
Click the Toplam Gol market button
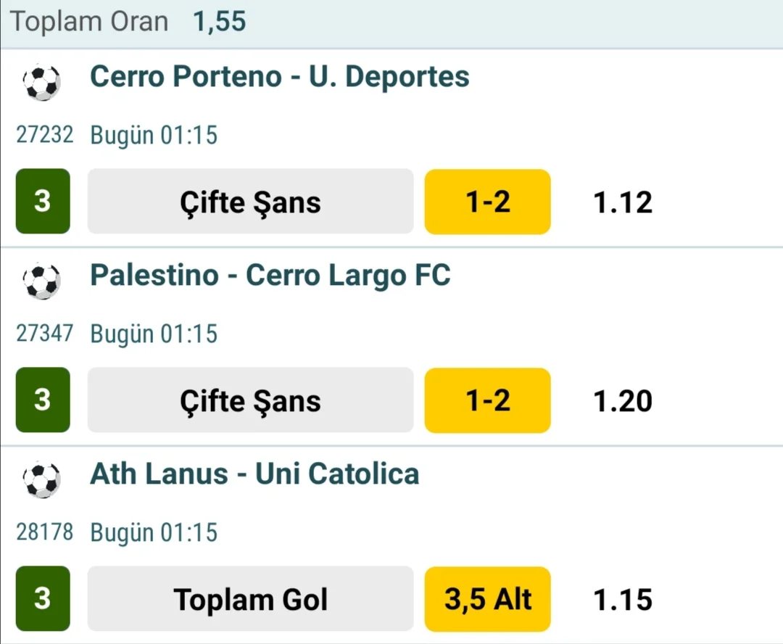(x=250, y=599)
